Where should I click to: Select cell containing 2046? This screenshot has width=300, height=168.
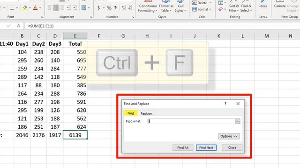pyautogui.click(x=22, y=135)
